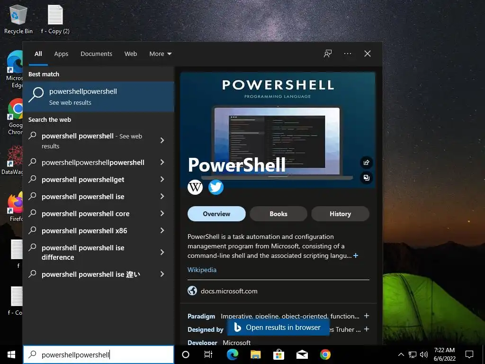Switch to the Web search tab
The height and width of the screenshot is (364, 485).
click(x=131, y=54)
